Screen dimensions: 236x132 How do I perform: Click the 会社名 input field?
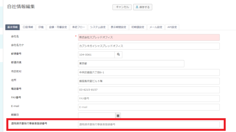(149, 37)
